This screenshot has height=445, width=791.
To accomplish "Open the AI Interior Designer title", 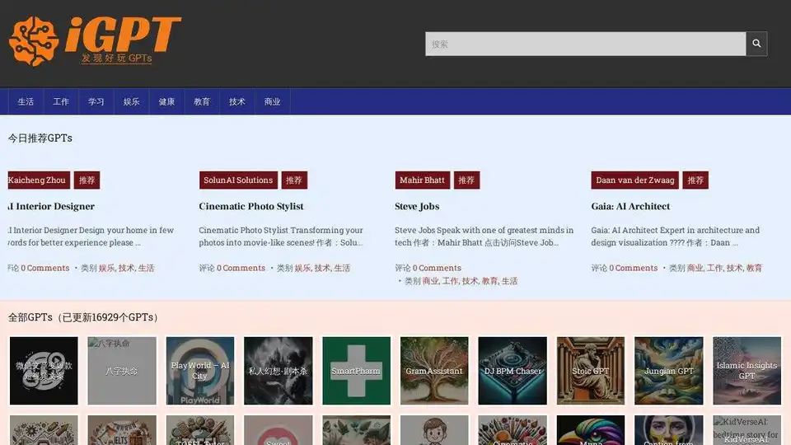I will 51,206.
